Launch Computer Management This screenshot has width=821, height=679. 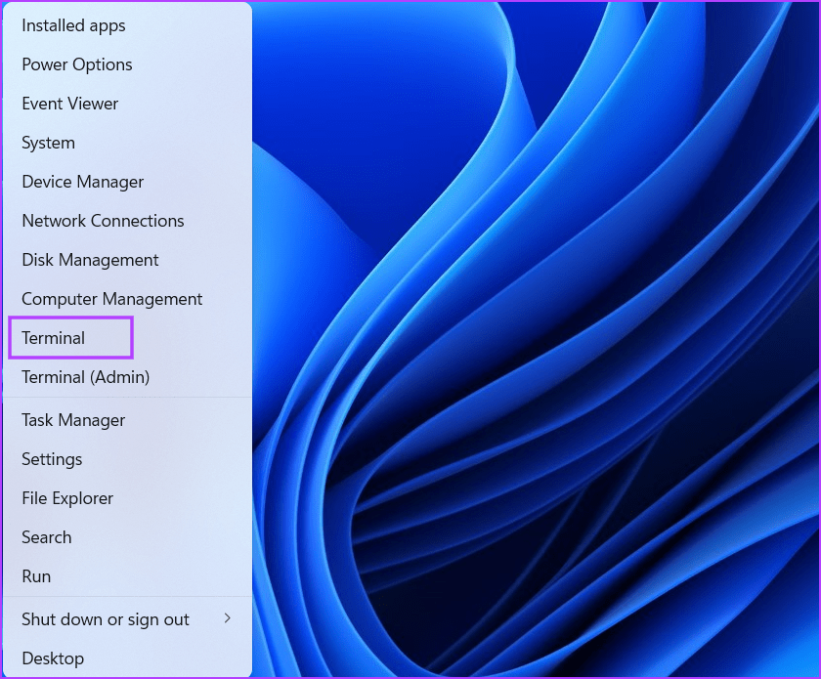tap(111, 299)
